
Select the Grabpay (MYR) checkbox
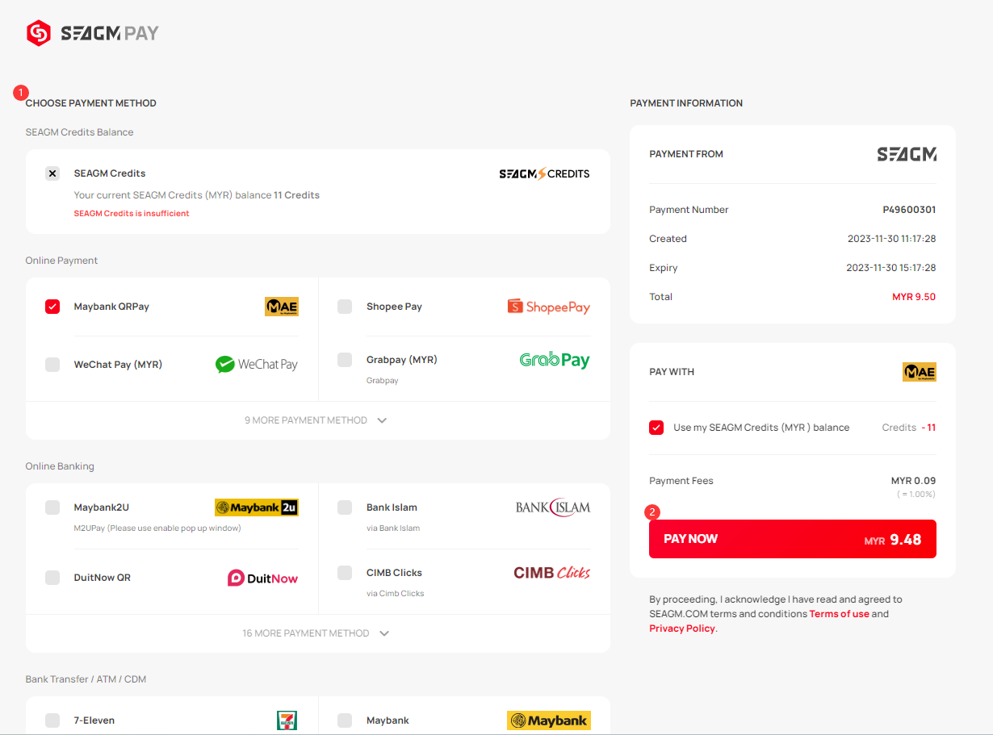click(x=345, y=360)
